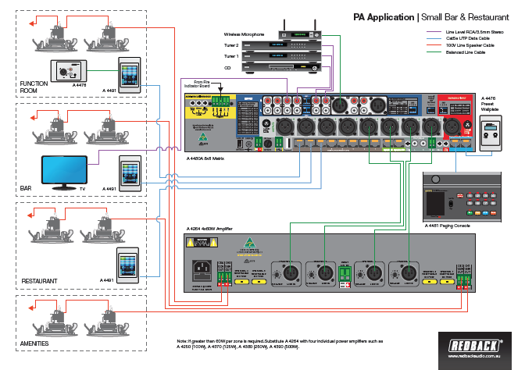Click the Australian Made logo on the matrix
This screenshot has height=370, width=525.
tap(202, 137)
